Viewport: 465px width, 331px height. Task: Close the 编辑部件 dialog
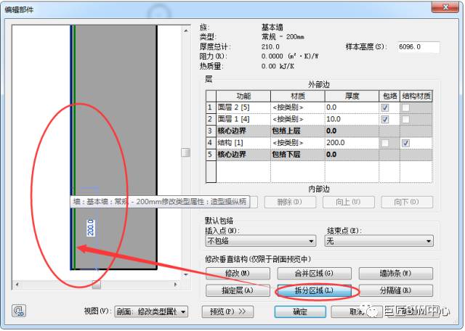[x=445, y=7]
